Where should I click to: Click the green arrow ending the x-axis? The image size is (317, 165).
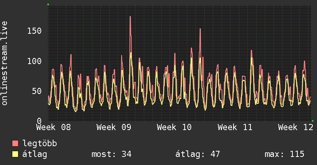pos(313,121)
